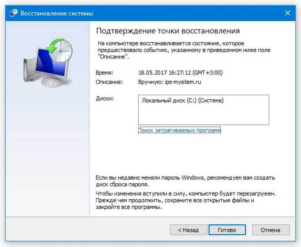
Task: Close the Восстановление системы dialog window
Action: 287,13
